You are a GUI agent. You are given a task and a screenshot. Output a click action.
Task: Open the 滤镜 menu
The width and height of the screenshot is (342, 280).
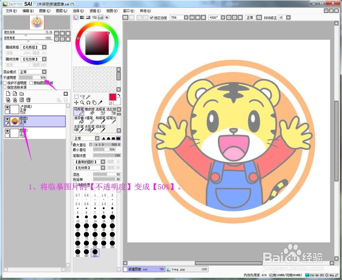pos(95,11)
